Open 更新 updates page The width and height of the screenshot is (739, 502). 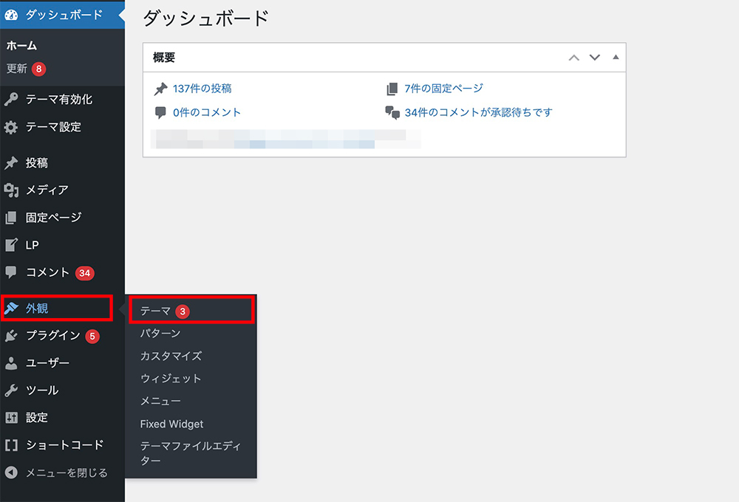pyautogui.click(x=17, y=69)
